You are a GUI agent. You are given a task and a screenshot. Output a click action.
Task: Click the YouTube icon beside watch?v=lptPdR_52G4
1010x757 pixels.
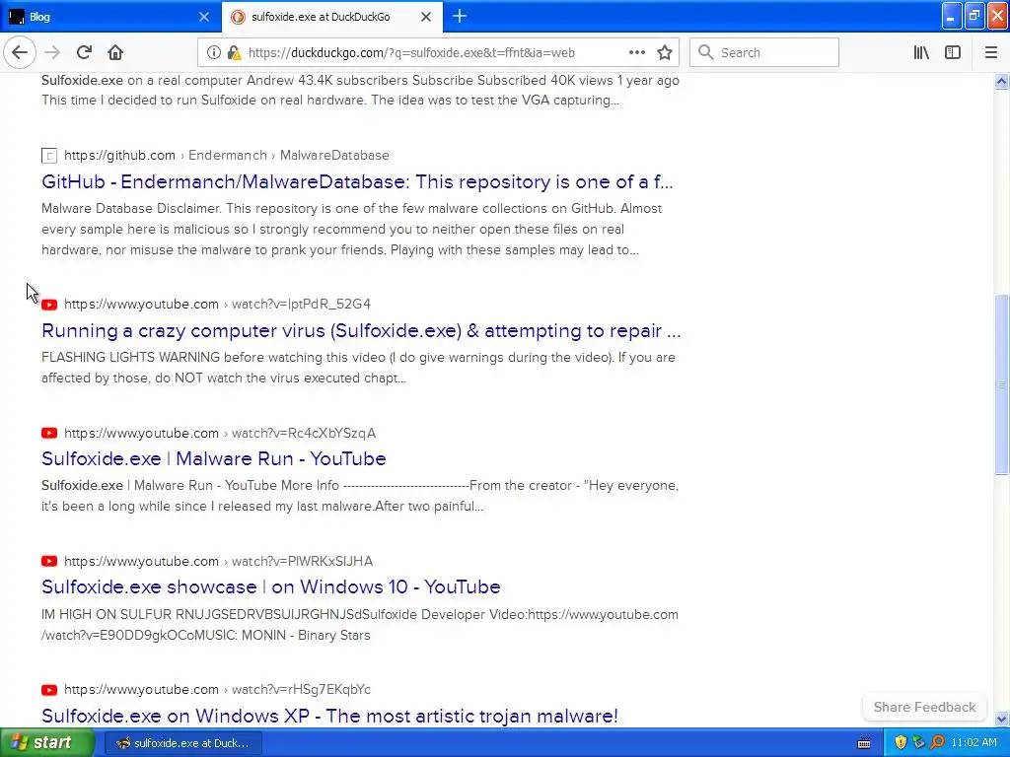pyautogui.click(x=49, y=305)
